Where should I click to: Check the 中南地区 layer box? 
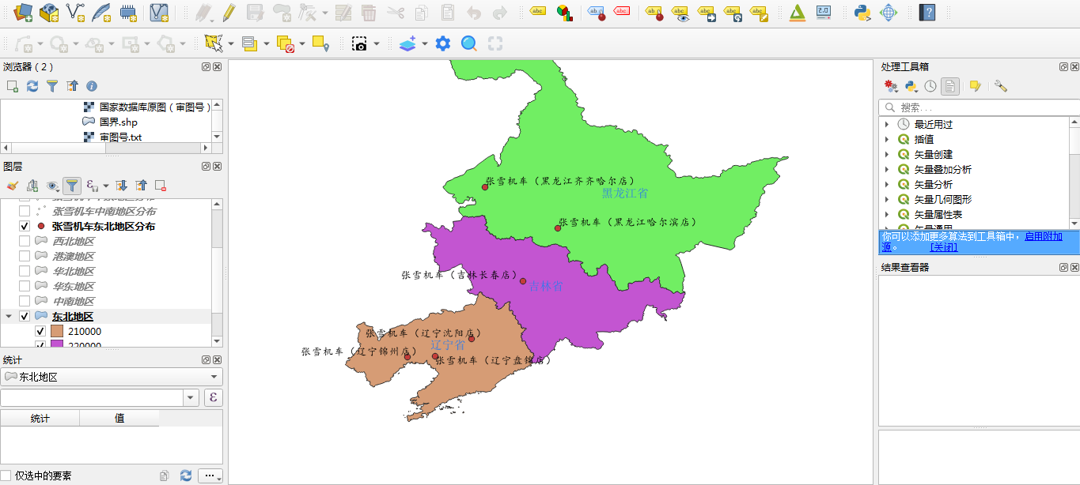tap(25, 301)
